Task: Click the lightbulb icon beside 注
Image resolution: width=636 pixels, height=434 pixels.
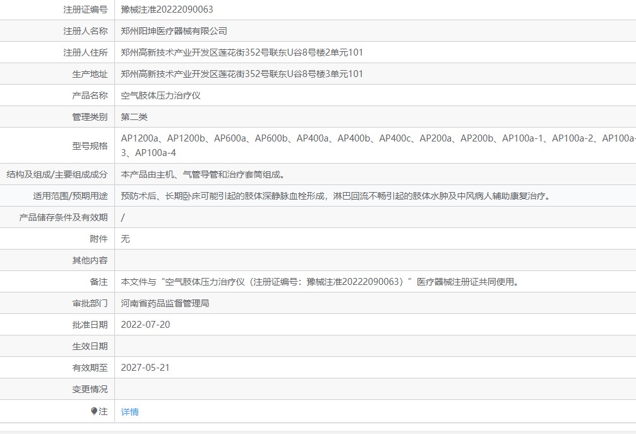Action: coord(94,411)
